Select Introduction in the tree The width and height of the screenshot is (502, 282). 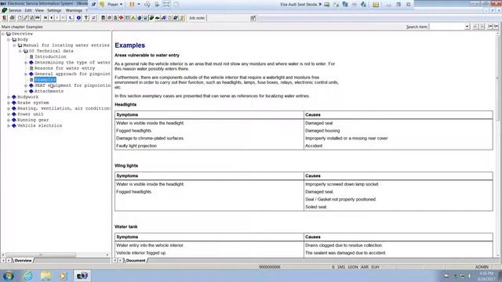pyautogui.click(x=50, y=56)
